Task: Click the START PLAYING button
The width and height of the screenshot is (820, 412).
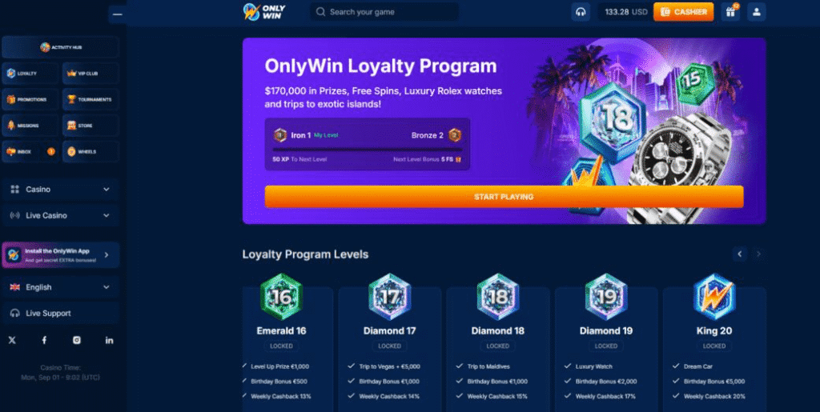Action: [504, 197]
